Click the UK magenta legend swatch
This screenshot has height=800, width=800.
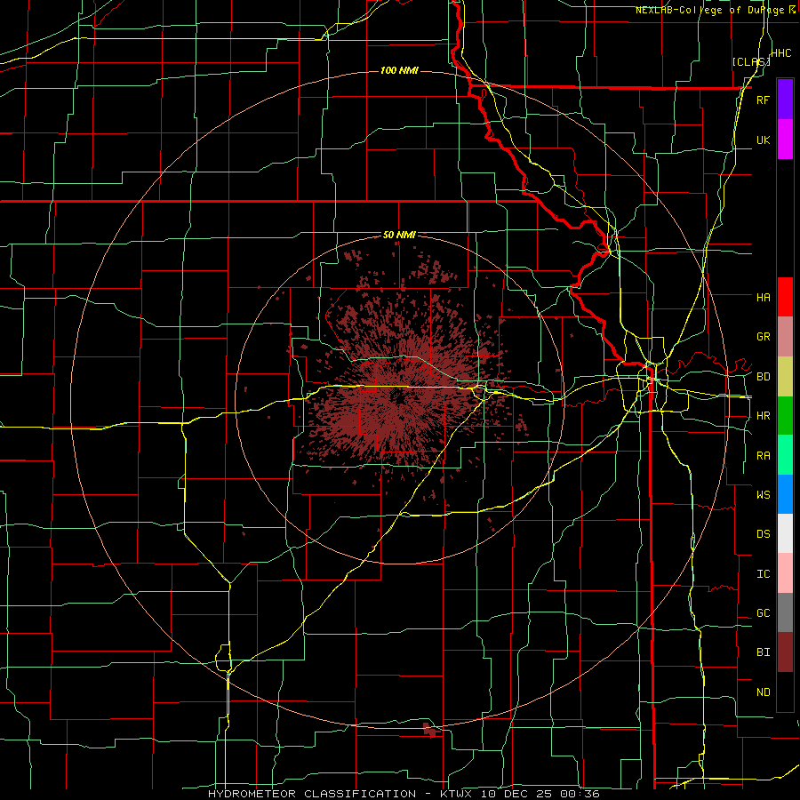click(785, 140)
